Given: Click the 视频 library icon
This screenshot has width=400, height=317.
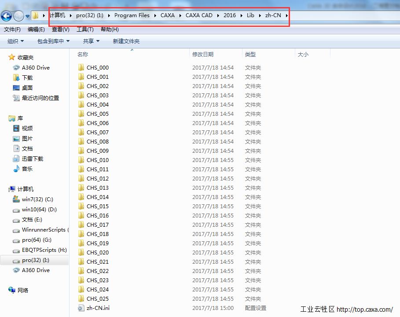Looking at the screenshot, I should [16, 128].
